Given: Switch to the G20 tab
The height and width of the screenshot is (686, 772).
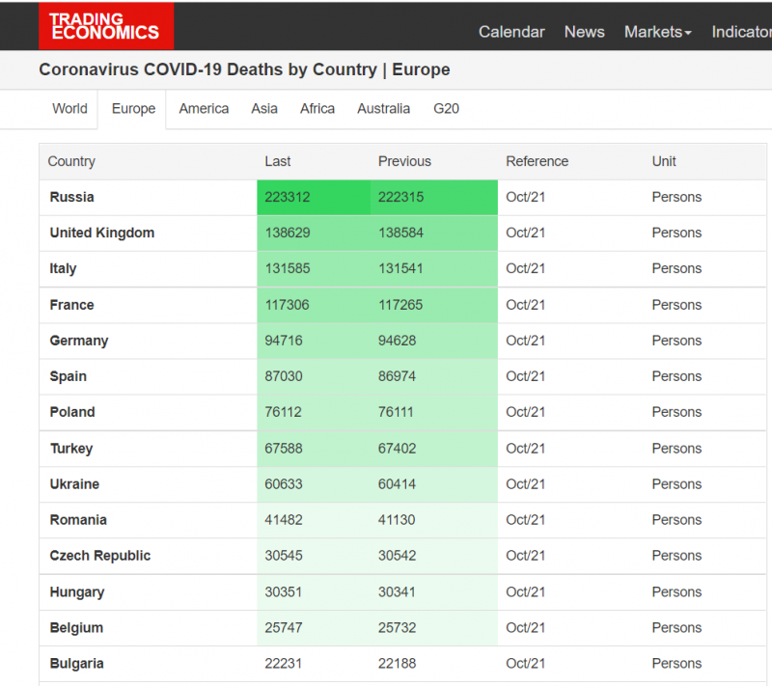Looking at the screenshot, I should tap(446, 109).
